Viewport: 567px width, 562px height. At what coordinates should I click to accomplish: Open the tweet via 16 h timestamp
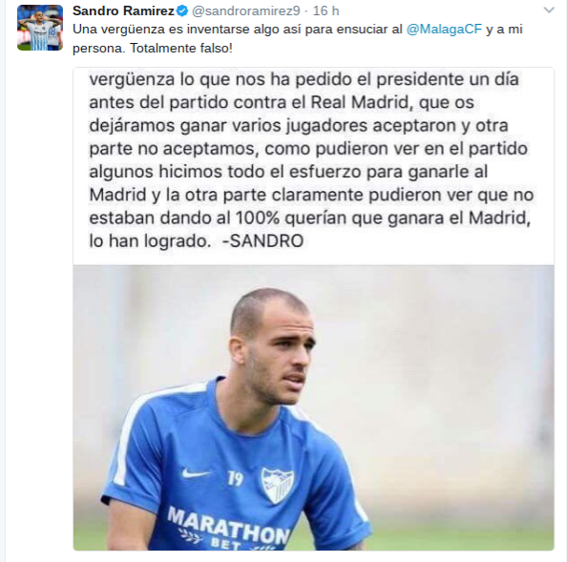click(325, 10)
